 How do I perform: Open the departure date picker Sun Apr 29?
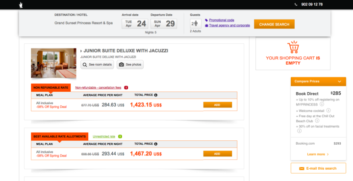pyautogui.click(x=164, y=24)
